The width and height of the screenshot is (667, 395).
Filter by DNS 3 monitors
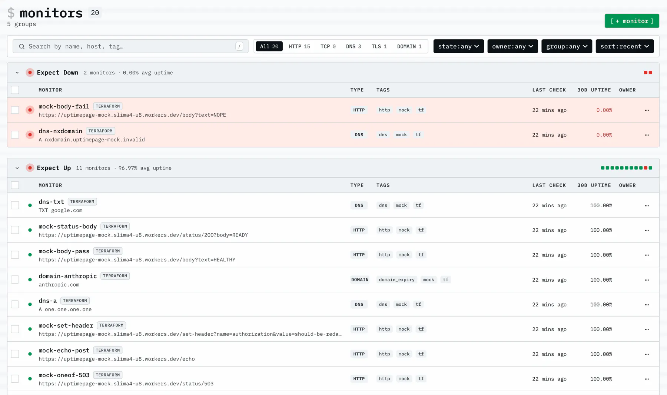(x=354, y=46)
